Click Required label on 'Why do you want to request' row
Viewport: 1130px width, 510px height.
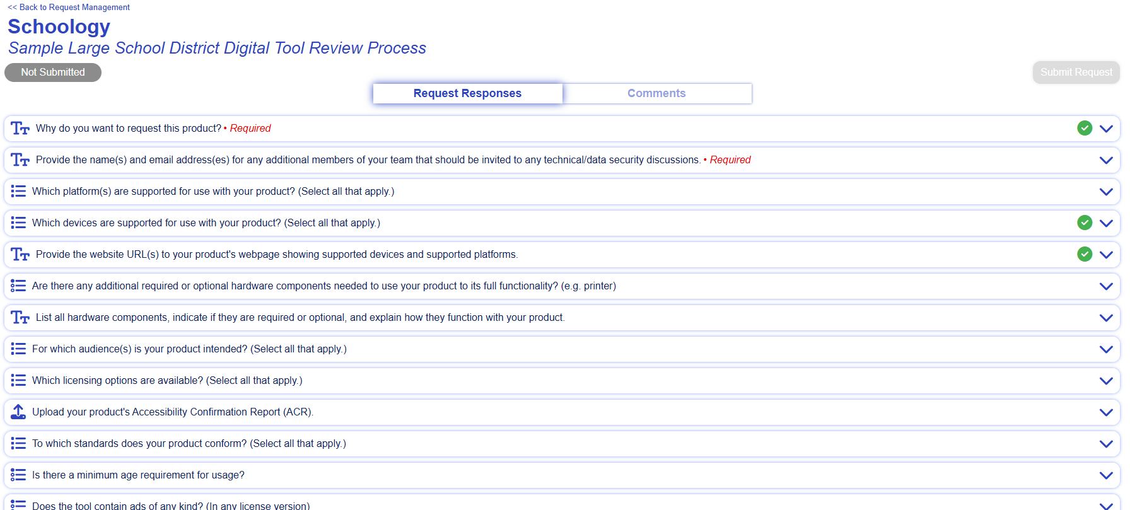[250, 128]
